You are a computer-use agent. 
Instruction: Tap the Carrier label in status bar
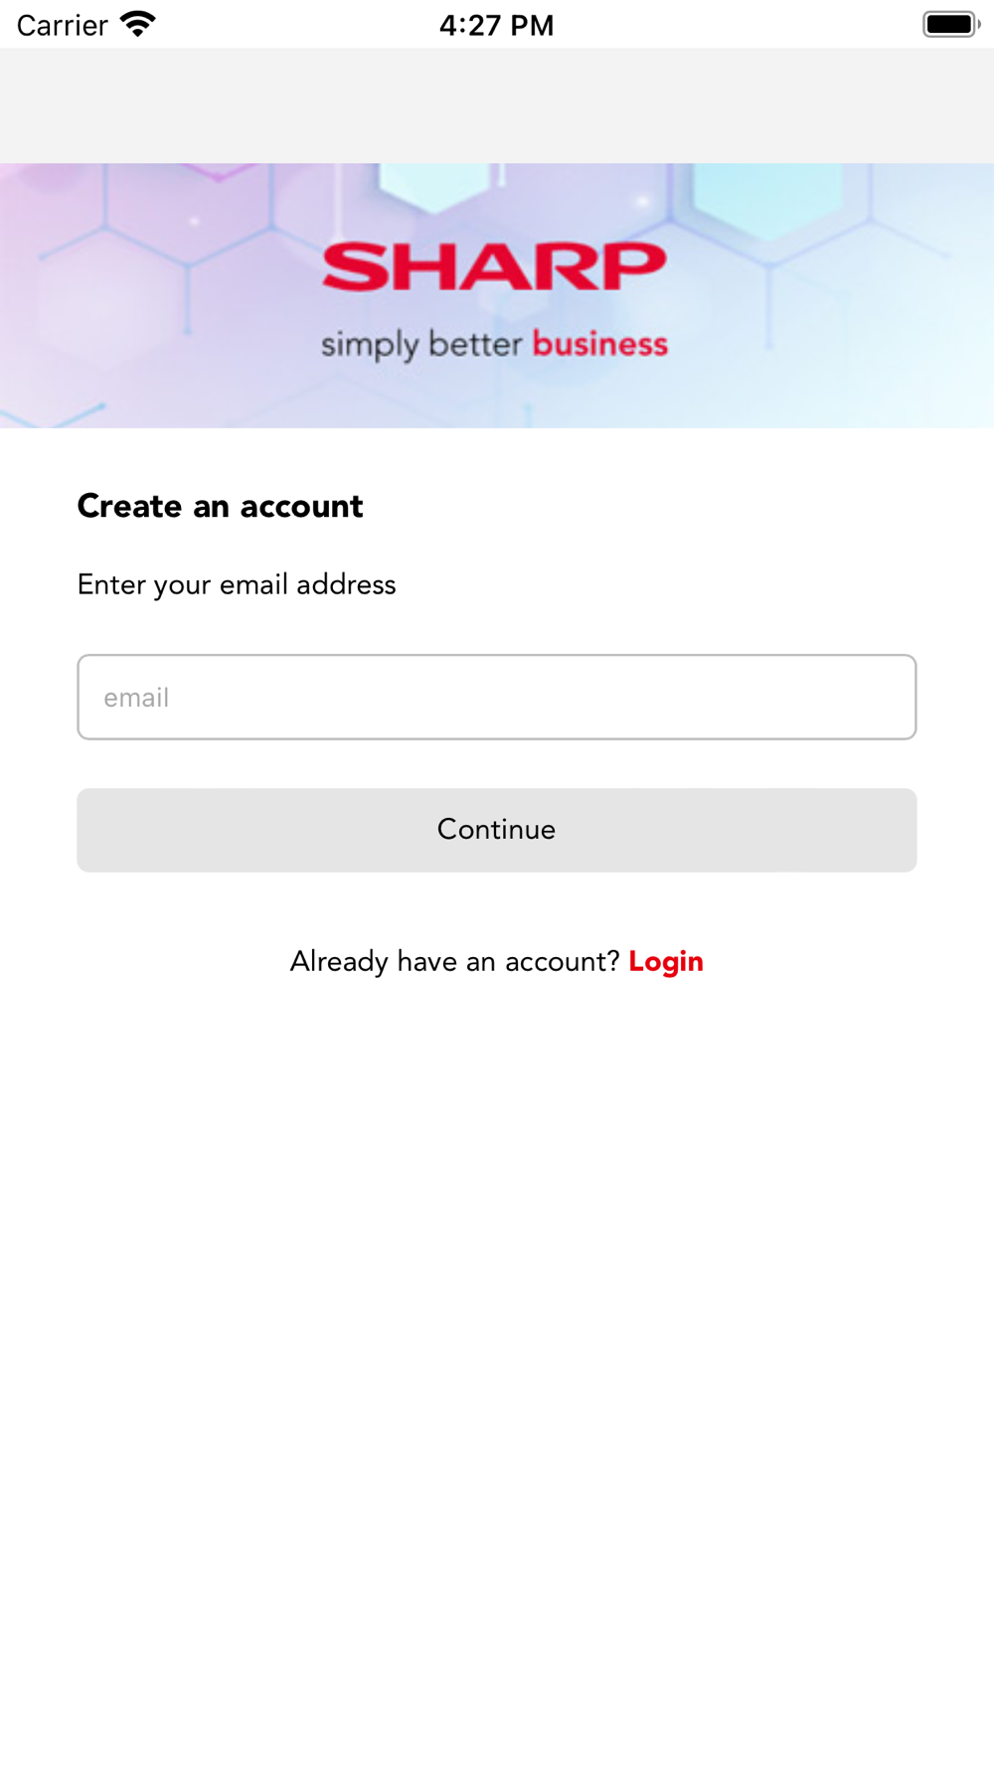62,25
